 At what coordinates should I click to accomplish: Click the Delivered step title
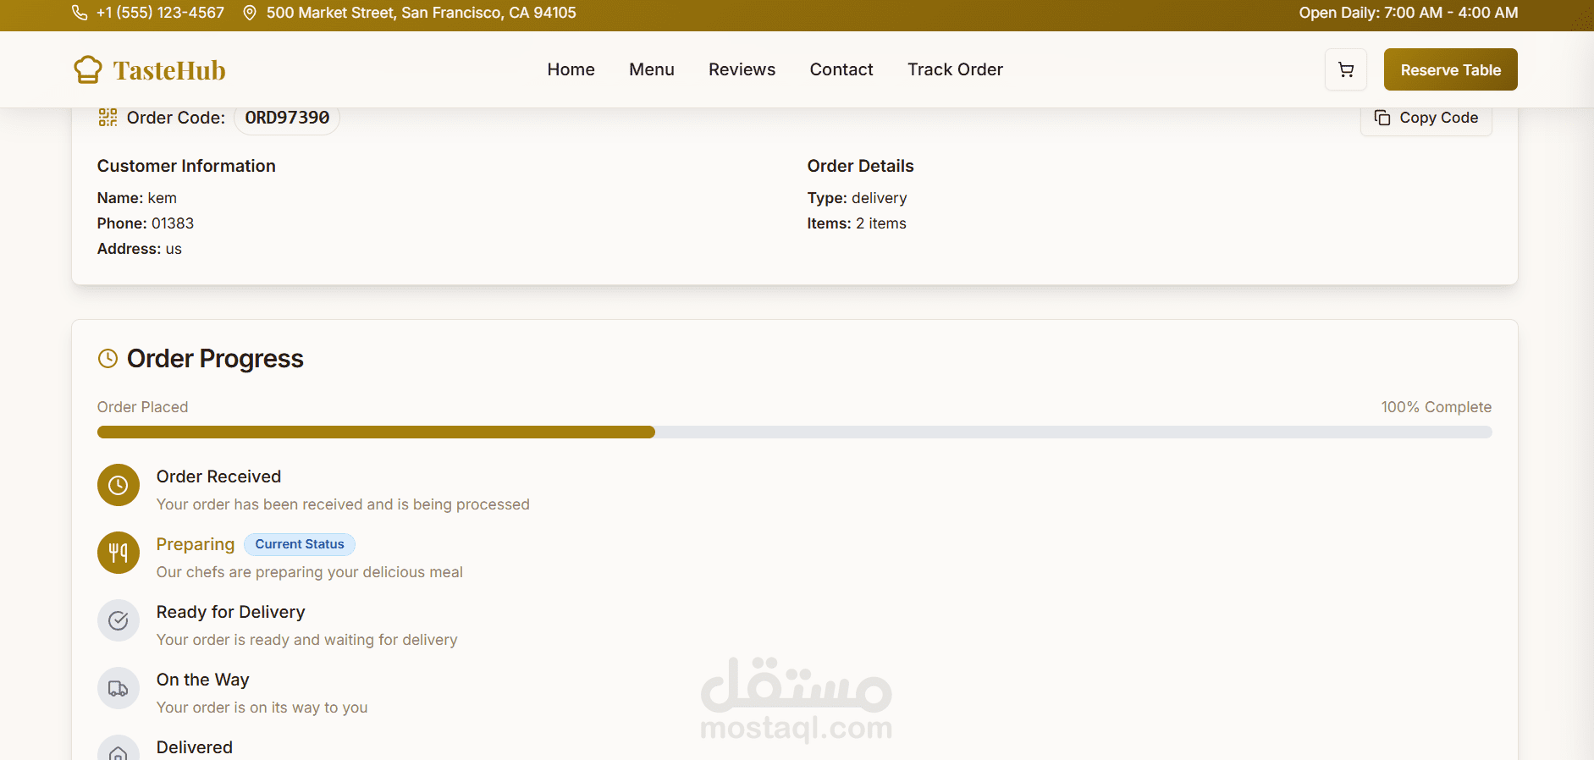tap(195, 747)
